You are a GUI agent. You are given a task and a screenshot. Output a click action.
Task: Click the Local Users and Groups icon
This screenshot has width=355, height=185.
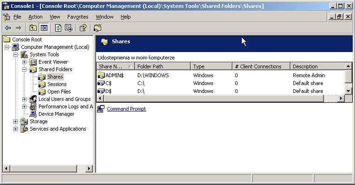(33, 99)
